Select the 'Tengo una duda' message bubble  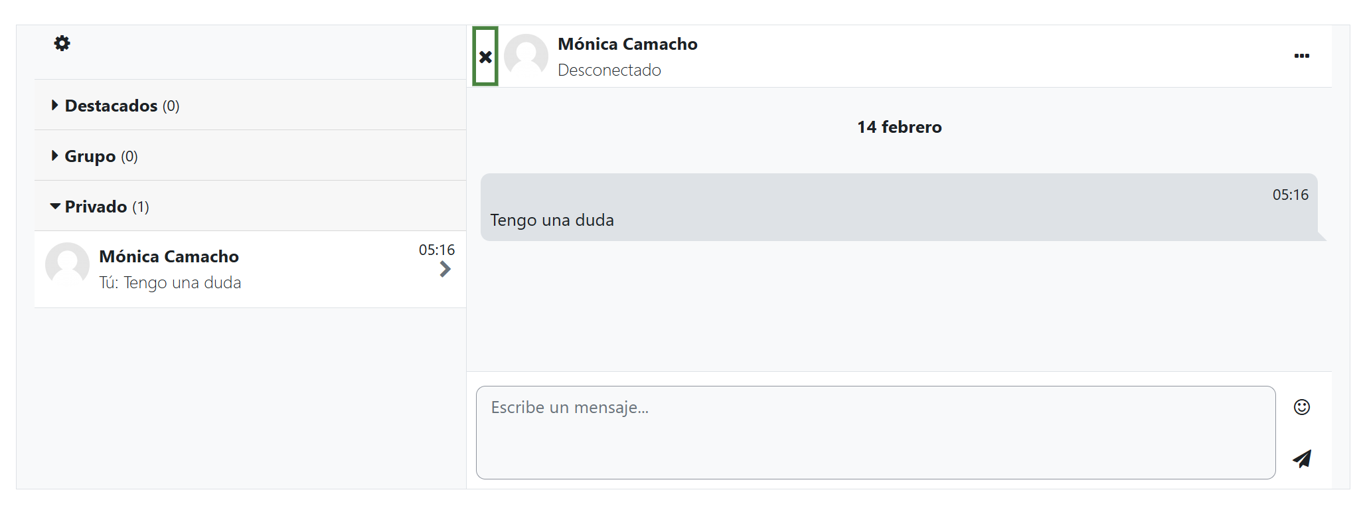[898, 208]
